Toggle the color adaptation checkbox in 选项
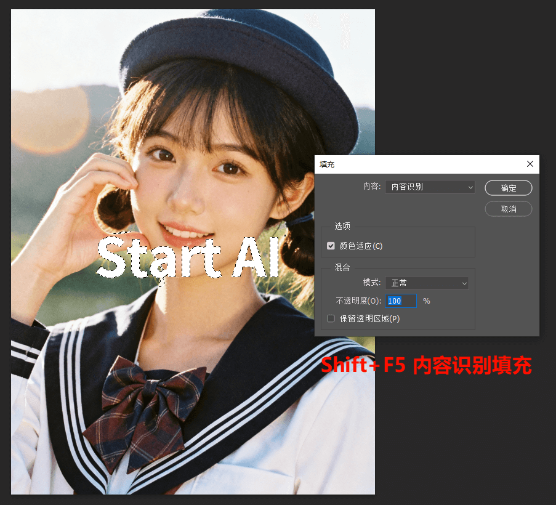This screenshot has height=505, width=556. [331, 245]
